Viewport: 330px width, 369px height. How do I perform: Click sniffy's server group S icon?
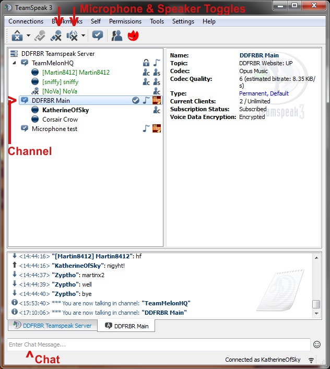point(157,81)
